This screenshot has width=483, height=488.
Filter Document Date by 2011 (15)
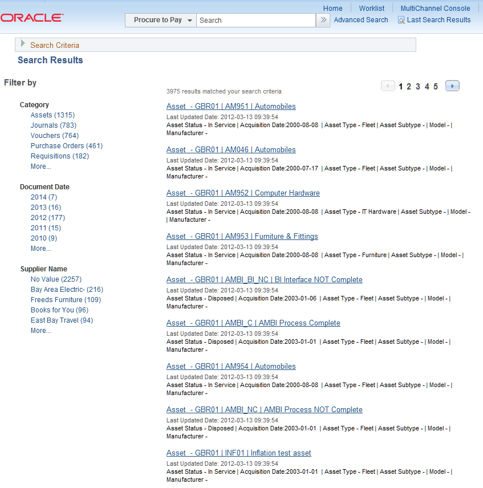(x=46, y=228)
